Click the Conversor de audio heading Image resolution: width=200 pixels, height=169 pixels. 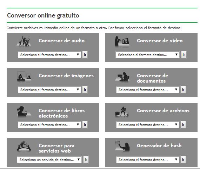point(62,41)
